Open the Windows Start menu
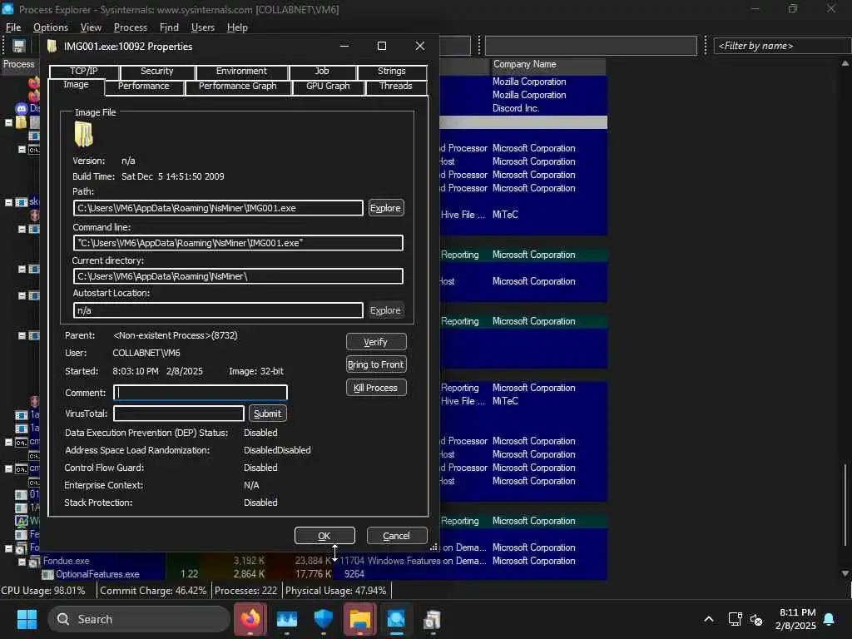Viewport: 852px width, 639px height. click(x=27, y=619)
